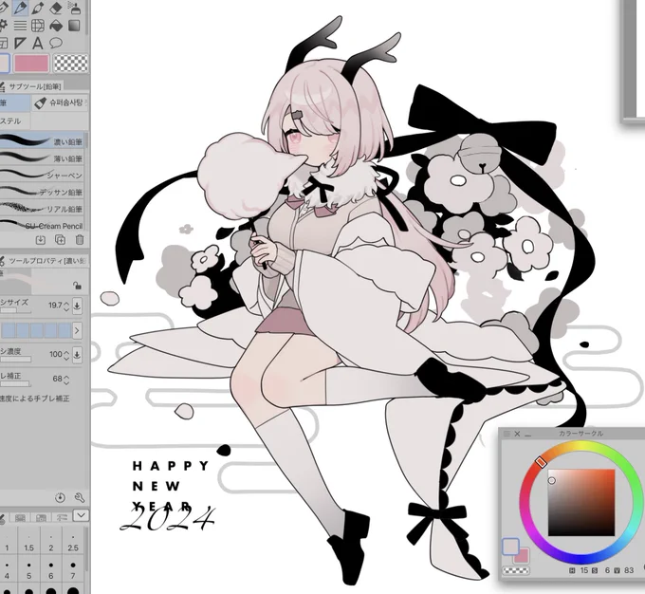This screenshot has width=645, height=594.
Task: Select transparent color in color circle panel
Action: (516, 570)
